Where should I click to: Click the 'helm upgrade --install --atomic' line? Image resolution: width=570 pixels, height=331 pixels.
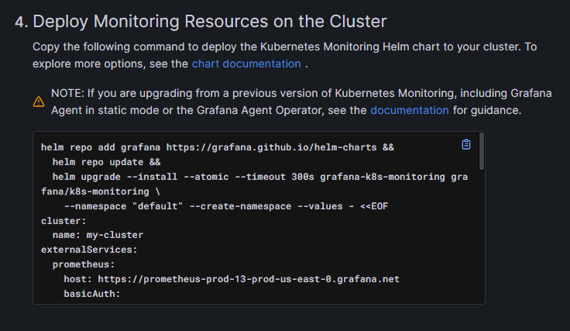[260, 177]
